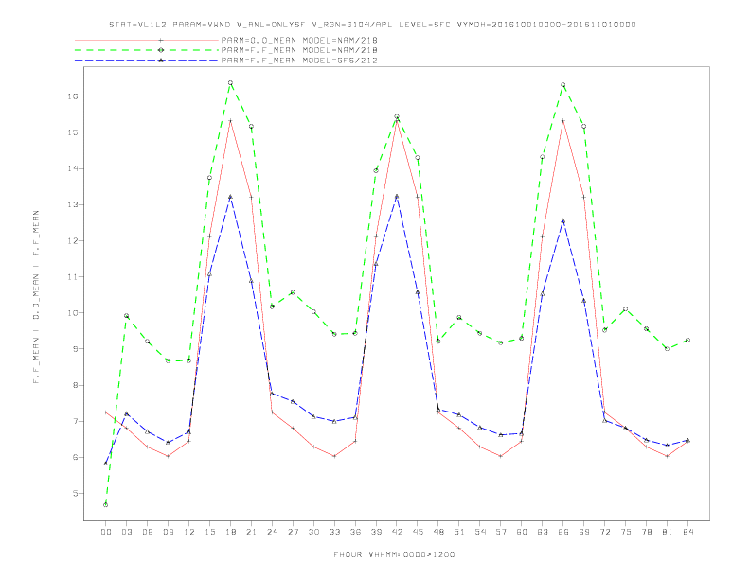Viewport: 750px width, 579px height.
Task: Click y-axis tick label 16
Action: tap(72, 96)
